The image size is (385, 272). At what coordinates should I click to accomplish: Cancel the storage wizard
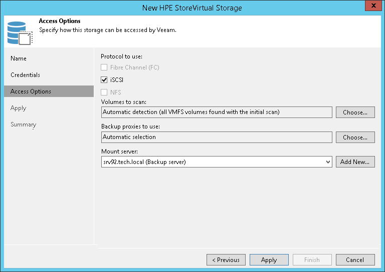354,260
